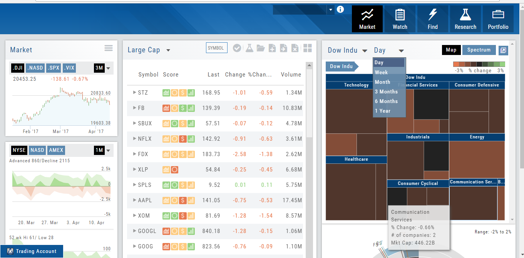The image size is (524, 258).
Task: Switch watchlist to grid tile view
Action: (307, 48)
